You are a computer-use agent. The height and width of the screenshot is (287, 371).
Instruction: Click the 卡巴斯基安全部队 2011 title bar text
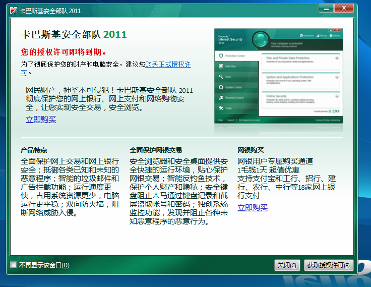(x=50, y=11)
